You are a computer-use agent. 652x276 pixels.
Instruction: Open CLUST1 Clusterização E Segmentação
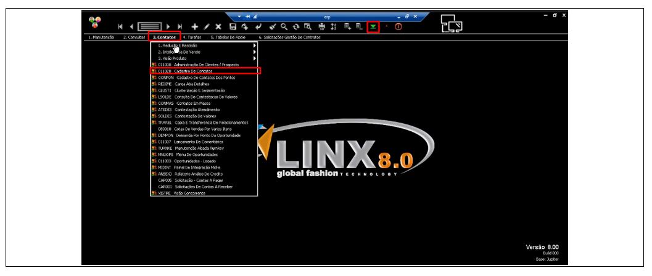click(x=204, y=90)
